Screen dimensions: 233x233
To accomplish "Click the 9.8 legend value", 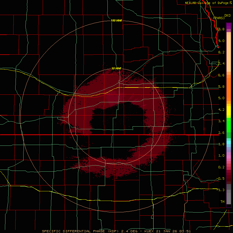I will point(221,29).
